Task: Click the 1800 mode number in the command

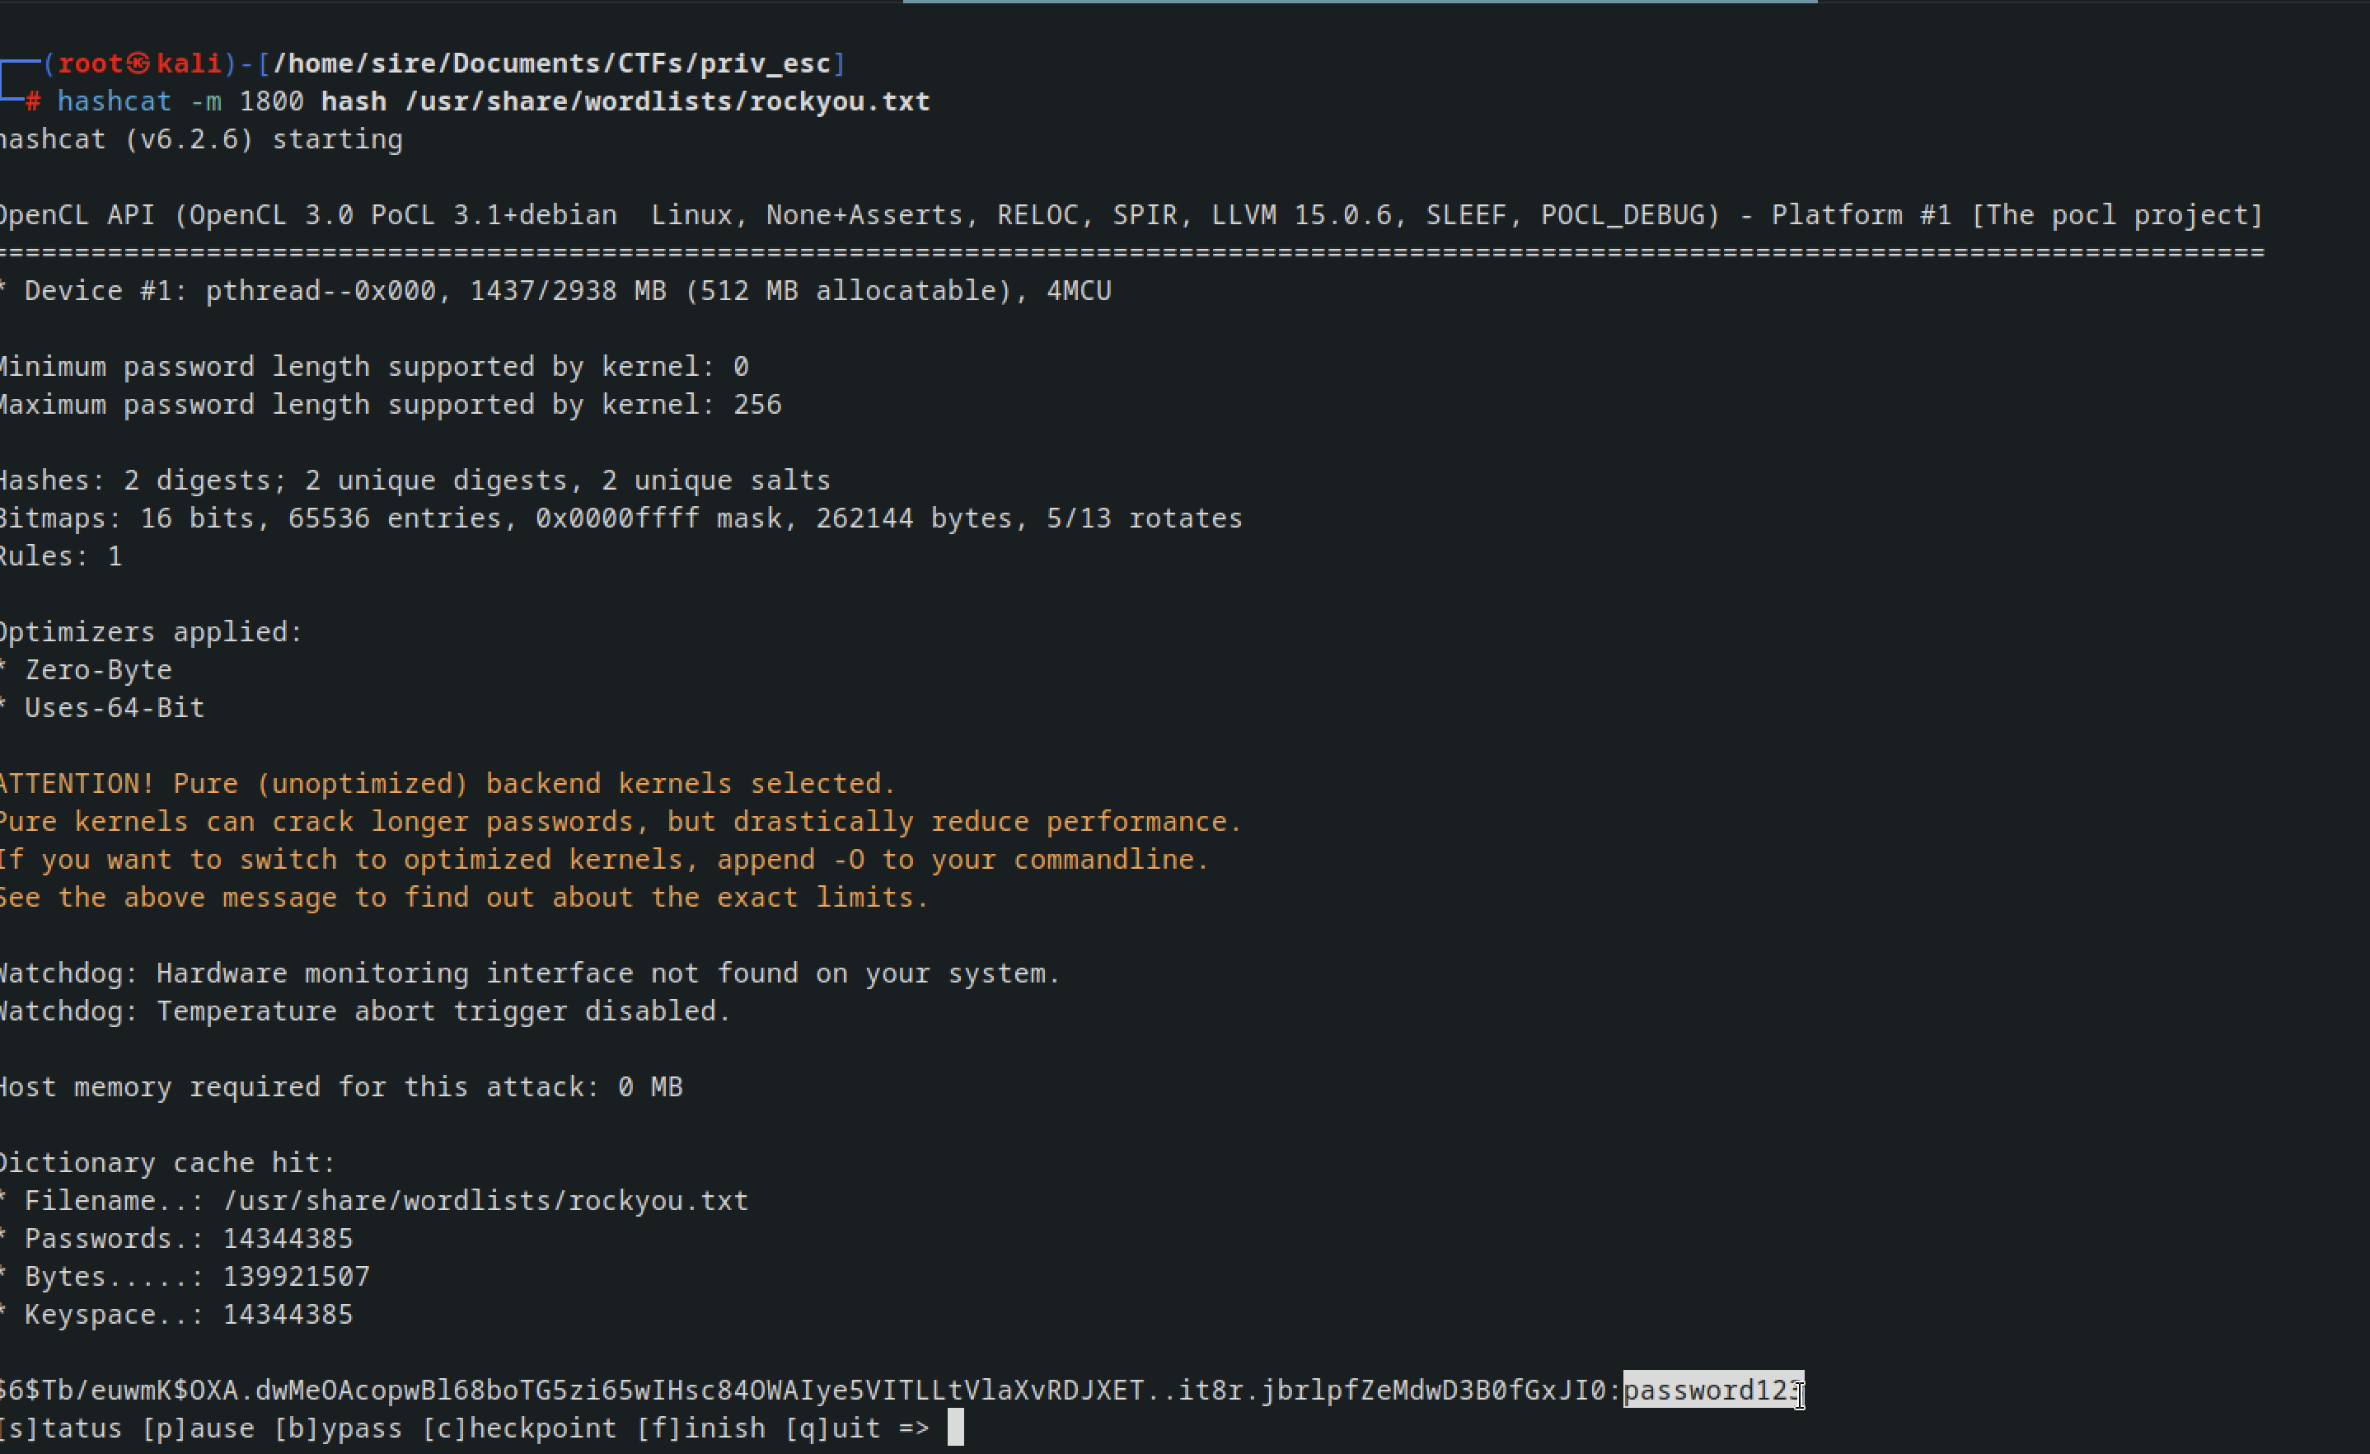Action: coord(271,101)
